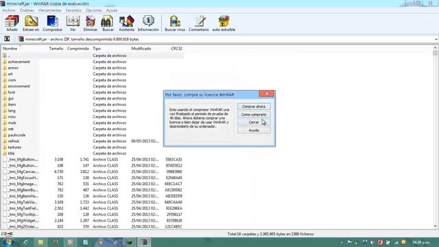
Task: Click the WinRAR taskbar icon
Action: (x=145, y=242)
